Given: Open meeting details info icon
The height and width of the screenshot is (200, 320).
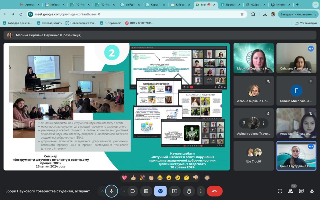Looking at the screenshot, I should coord(280,191).
